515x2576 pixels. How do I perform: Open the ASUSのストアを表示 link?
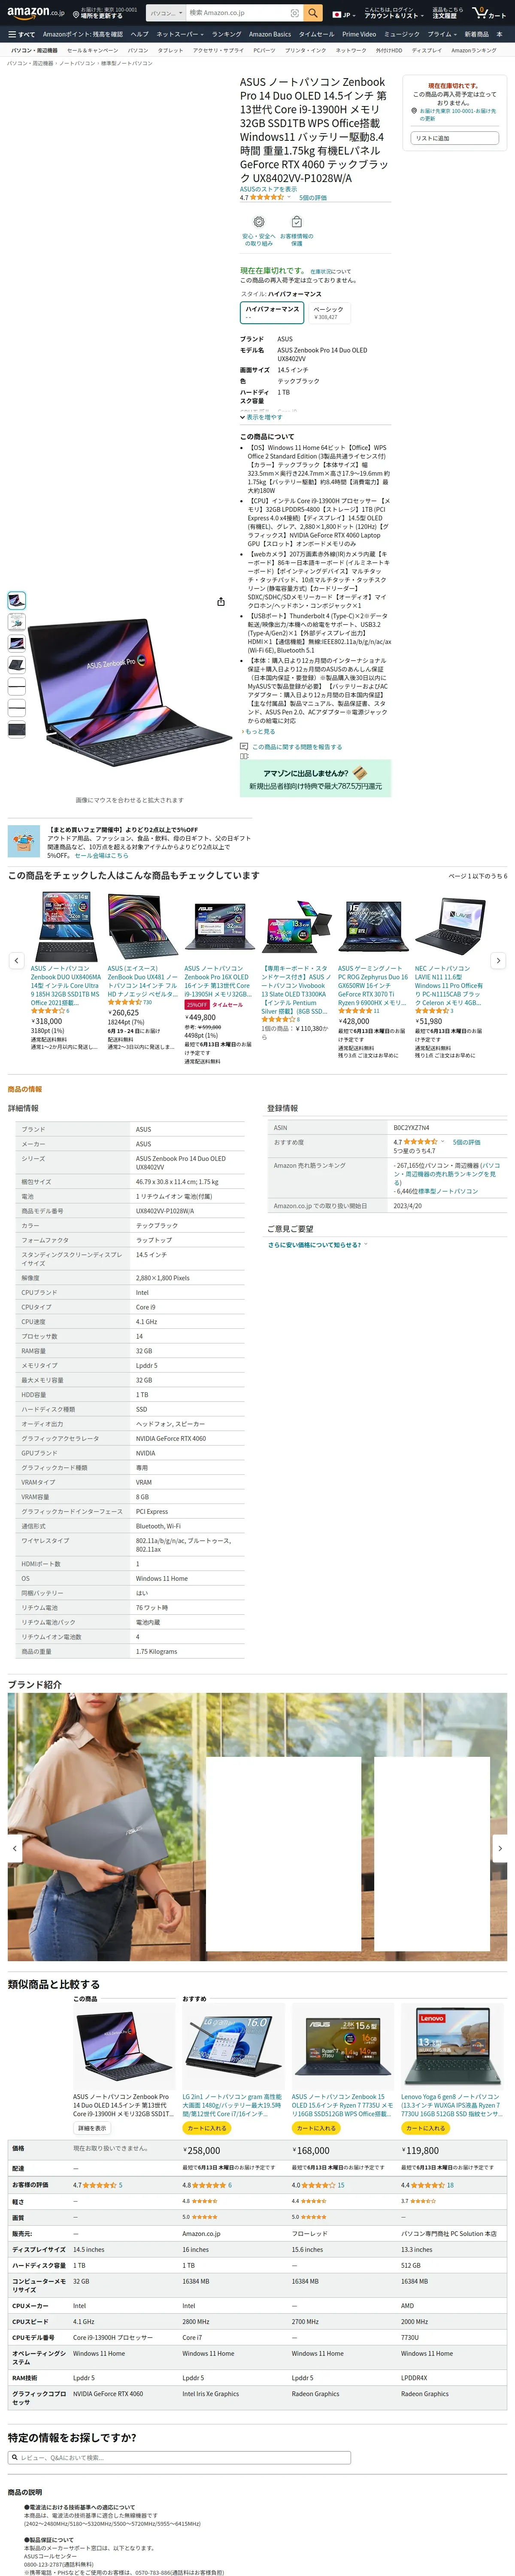[x=268, y=189]
